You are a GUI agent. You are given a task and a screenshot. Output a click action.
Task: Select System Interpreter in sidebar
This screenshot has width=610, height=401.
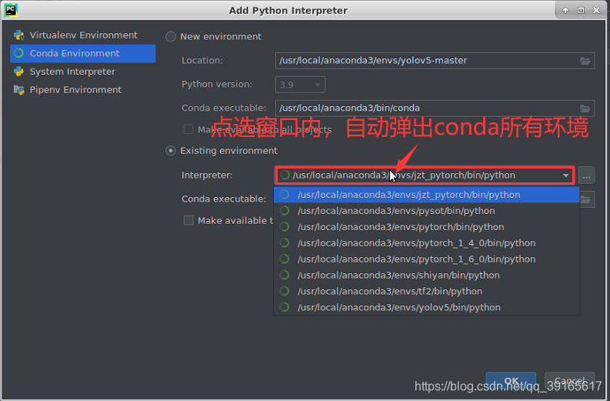pos(83,72)
